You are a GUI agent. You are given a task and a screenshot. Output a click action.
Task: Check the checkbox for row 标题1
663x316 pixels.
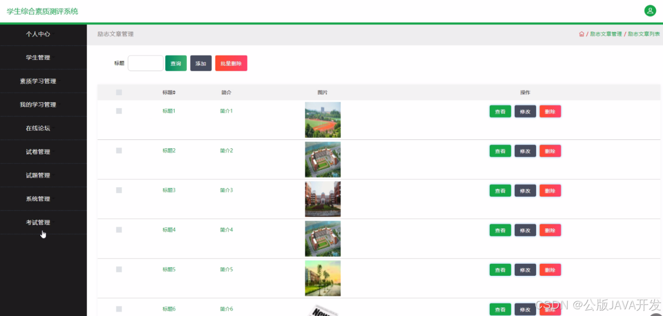pyautogui.click(x=119, y=111)
